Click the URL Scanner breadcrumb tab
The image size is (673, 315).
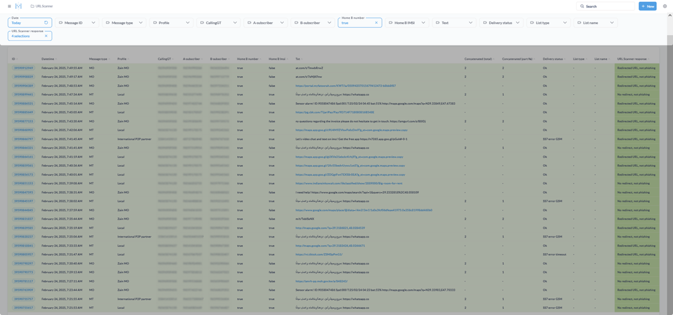coord(43,6)
